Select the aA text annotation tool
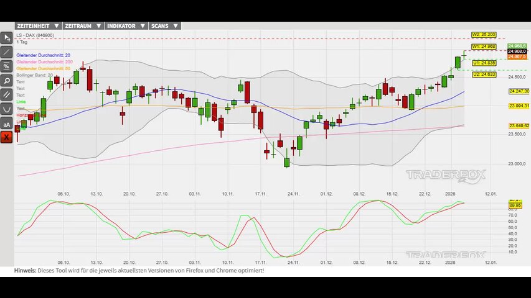 click(x=7, y=124)
